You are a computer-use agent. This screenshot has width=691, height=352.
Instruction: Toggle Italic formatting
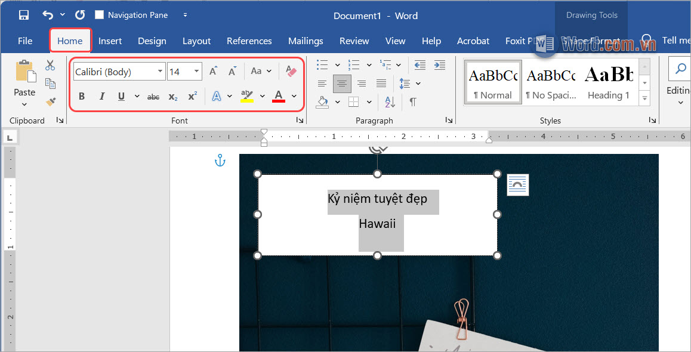point(102,97)
